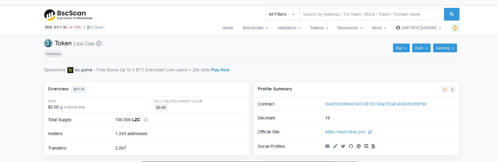Open the GitHub social profile
498x162 pixels.
351,146
